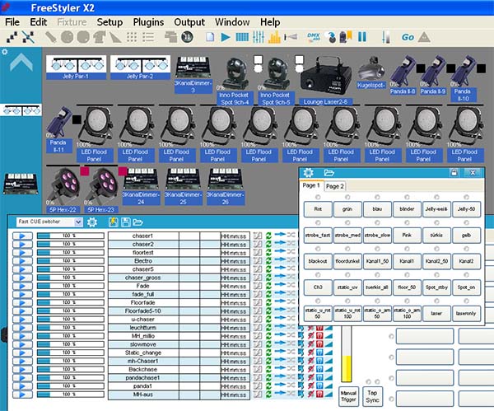This screenshot has width=494, height=411.
Task: Click the Go icon in the toolbar
Action: click(x=408, y=37)
